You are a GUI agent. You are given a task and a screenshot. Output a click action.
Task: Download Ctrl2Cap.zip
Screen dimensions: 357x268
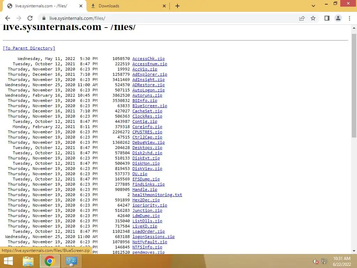point(147,137)
